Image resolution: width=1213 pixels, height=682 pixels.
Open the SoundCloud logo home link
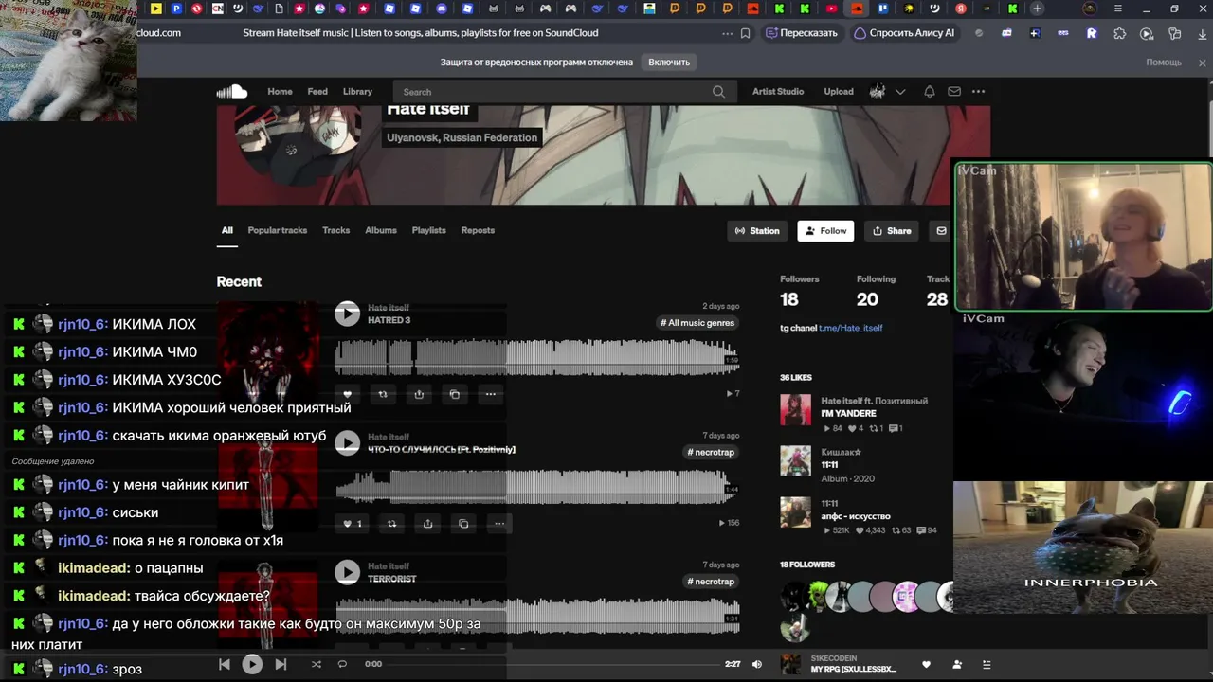click(232, 92)
